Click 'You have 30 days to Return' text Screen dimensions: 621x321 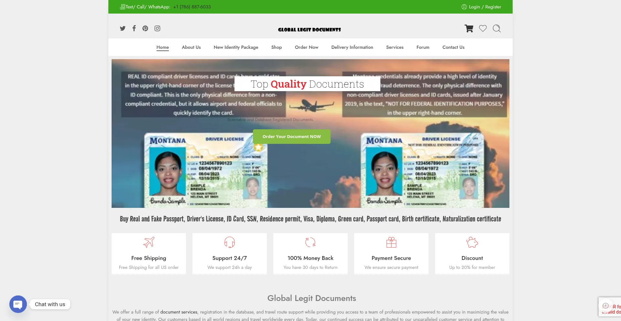(310, 267)
